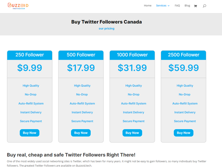Open the FAQ menu item
222x167 pixels.
pyautogui.click(x=177, y=6)
